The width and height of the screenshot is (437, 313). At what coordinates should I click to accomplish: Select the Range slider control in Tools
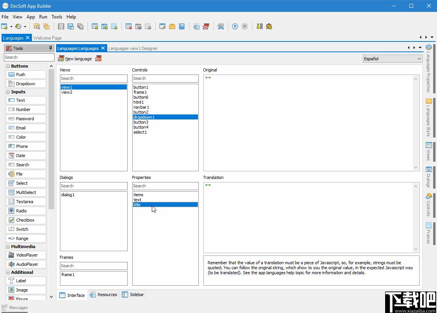coord(26,238)
